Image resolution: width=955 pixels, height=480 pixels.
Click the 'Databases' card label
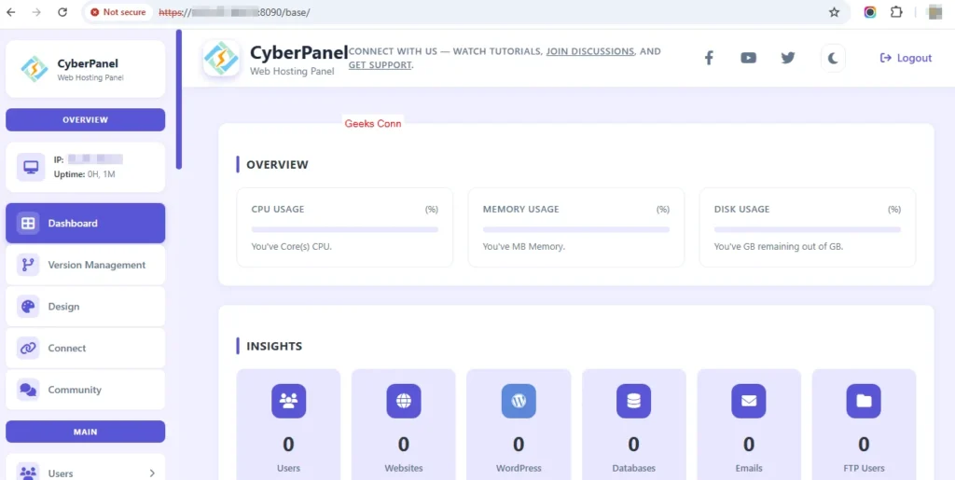coord(633,469)
